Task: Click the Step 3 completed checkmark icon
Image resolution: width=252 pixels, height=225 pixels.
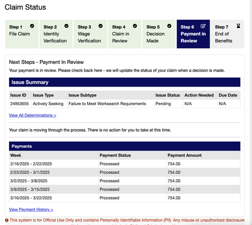Action: (100, 26)
